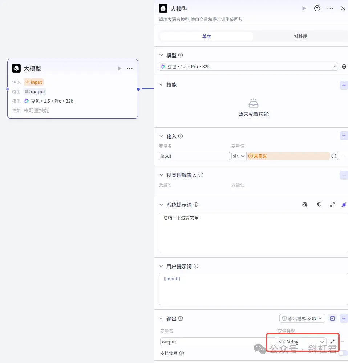Run the 大模型 node via the play icon

coord(304,8)
